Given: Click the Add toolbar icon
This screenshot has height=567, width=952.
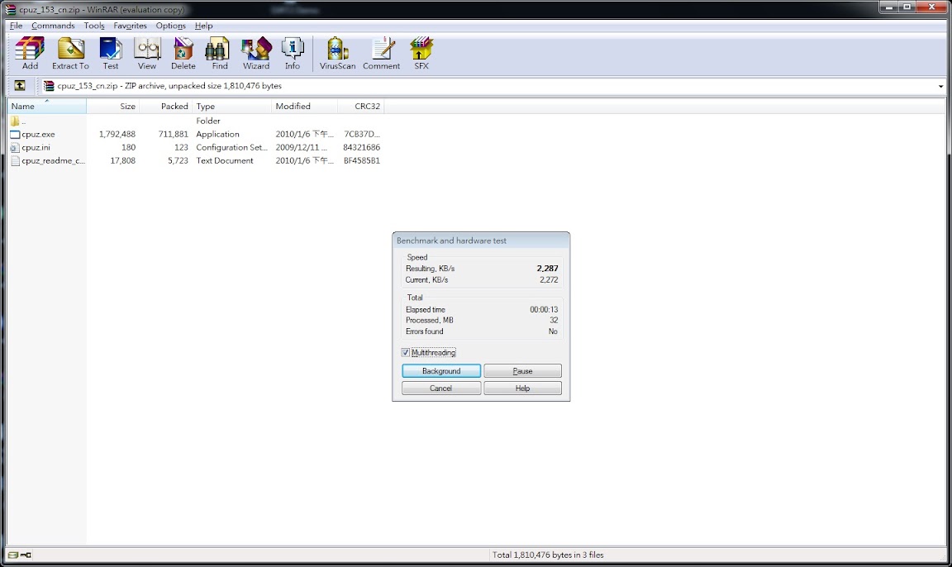Looking at the screenshot, I should pos(30,49).
